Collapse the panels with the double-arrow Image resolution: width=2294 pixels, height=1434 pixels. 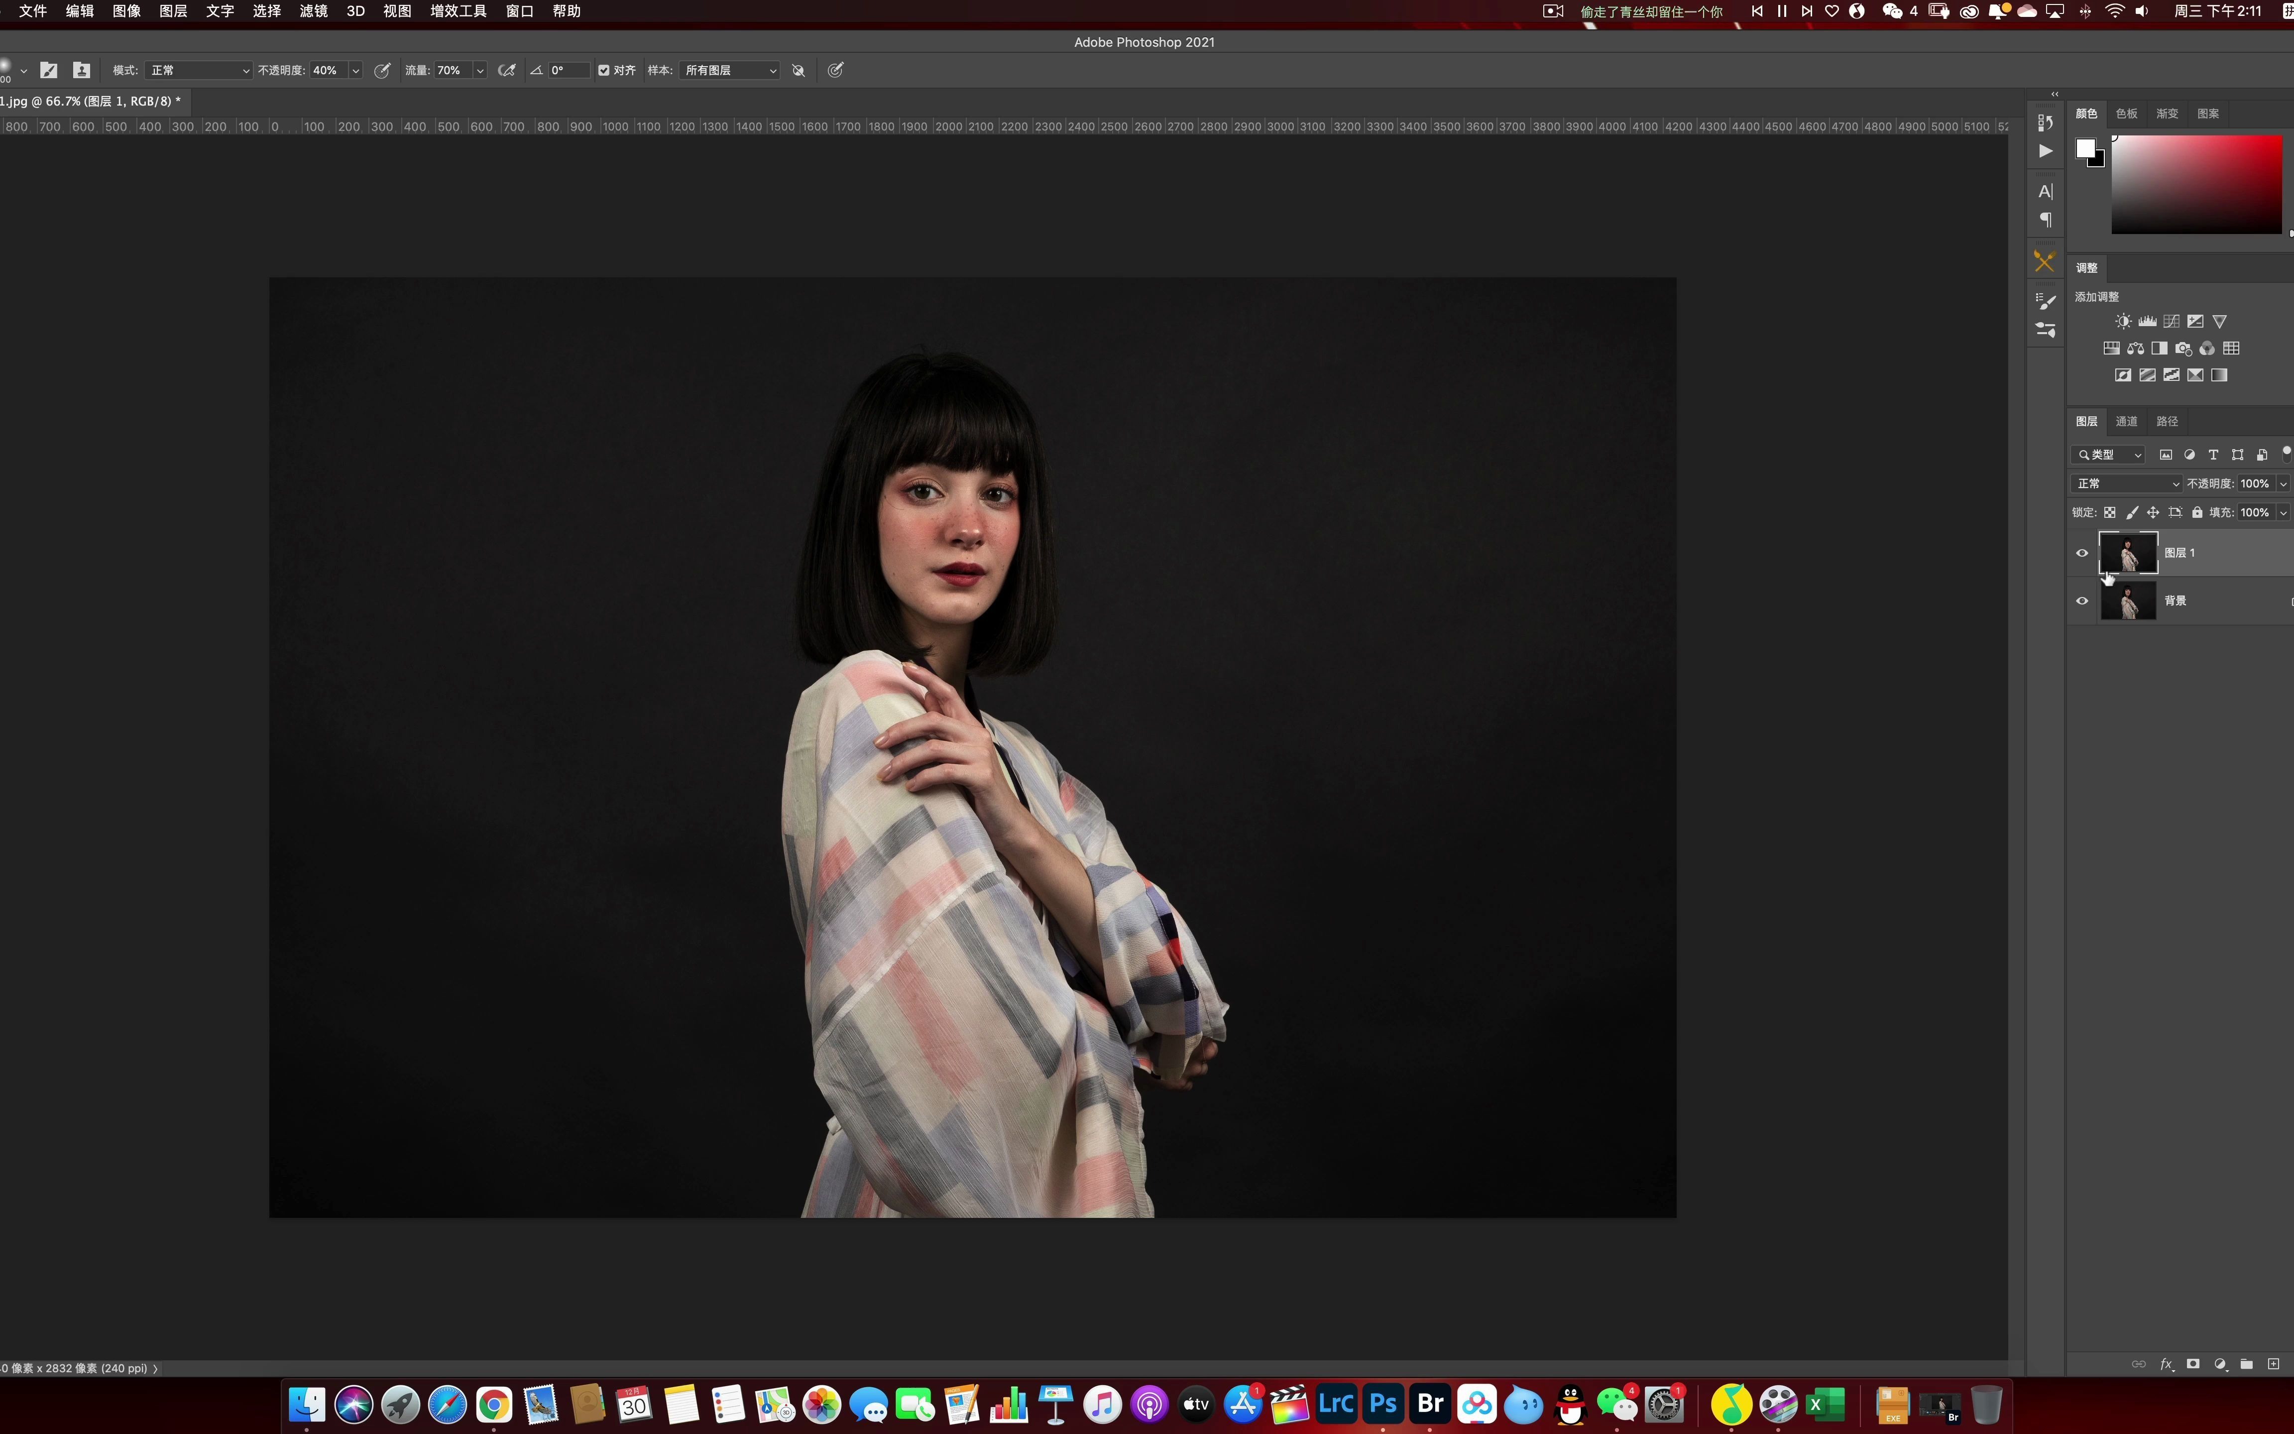tap(2055, 94)
